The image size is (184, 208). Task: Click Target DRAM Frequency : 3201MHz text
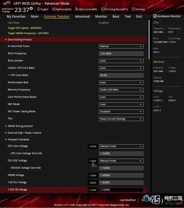[x=28, y=33]
